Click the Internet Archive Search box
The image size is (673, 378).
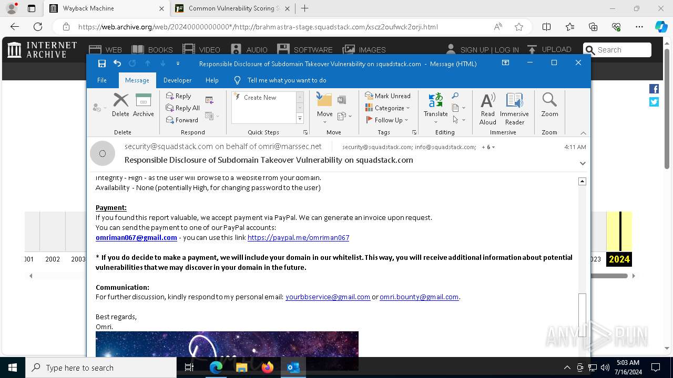pos(617,50)
